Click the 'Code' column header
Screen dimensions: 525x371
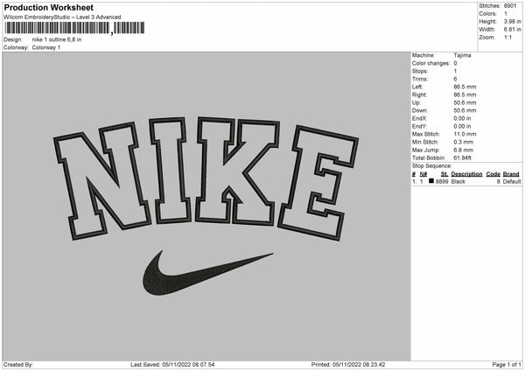coord(493,174)
